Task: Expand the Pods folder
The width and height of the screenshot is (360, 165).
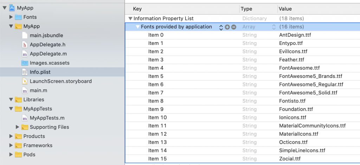Action: (x=11, y=154)
